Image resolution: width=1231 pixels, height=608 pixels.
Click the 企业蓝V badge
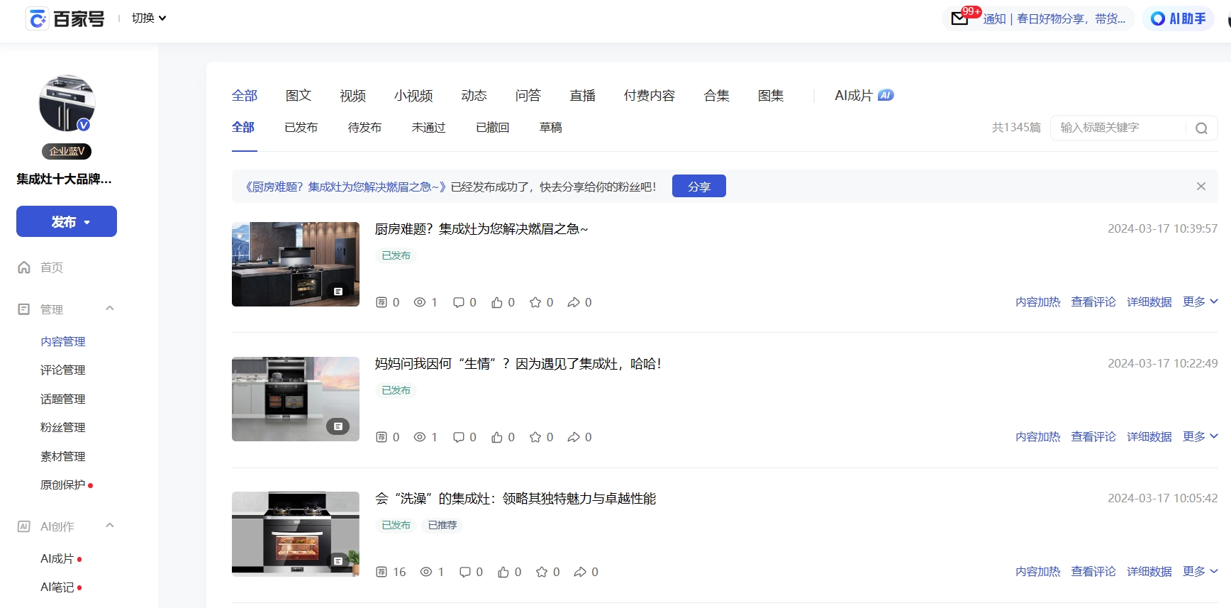coord(67,151)
